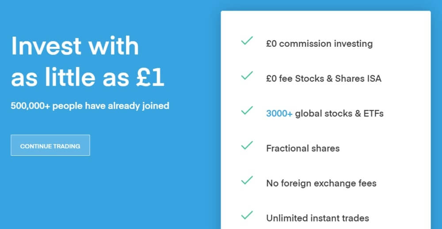Click checkmark beside No foreign exchange fees
Screen dimensions: 442x229
(247, 180)
